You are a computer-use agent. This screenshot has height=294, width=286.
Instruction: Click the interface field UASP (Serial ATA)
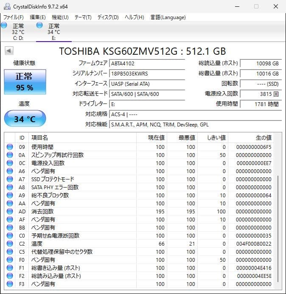tap(147, 84)
